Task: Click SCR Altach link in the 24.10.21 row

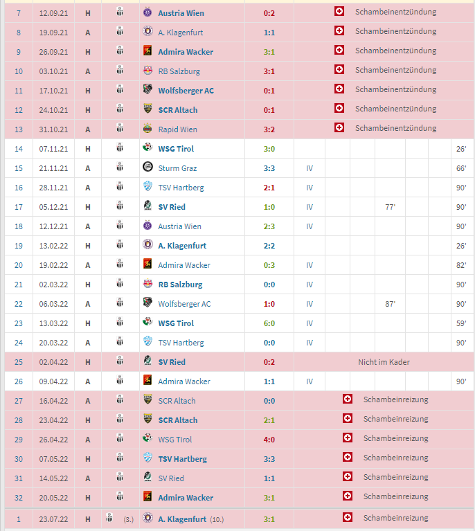Action: pos(177,110)
